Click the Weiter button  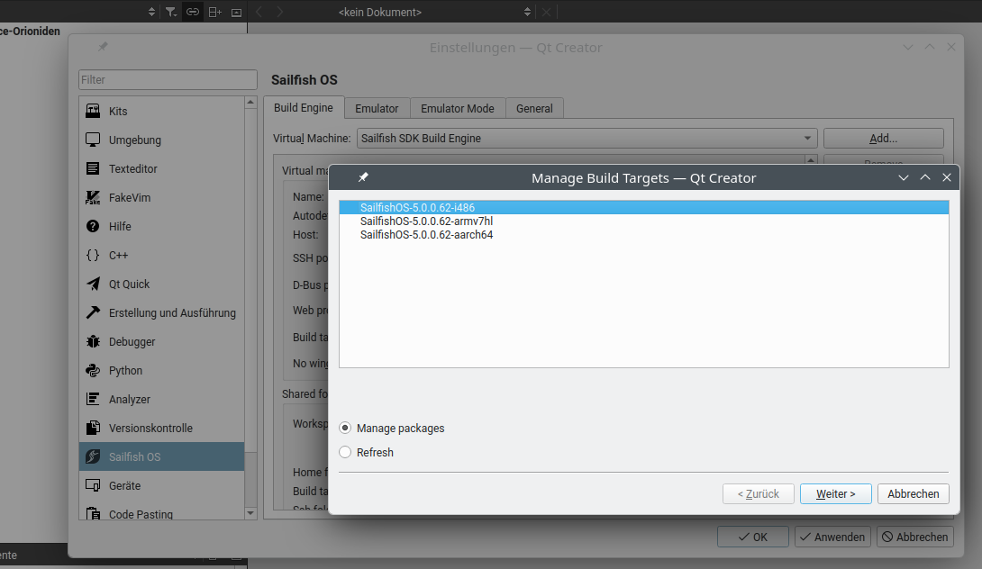click(835, 494)
